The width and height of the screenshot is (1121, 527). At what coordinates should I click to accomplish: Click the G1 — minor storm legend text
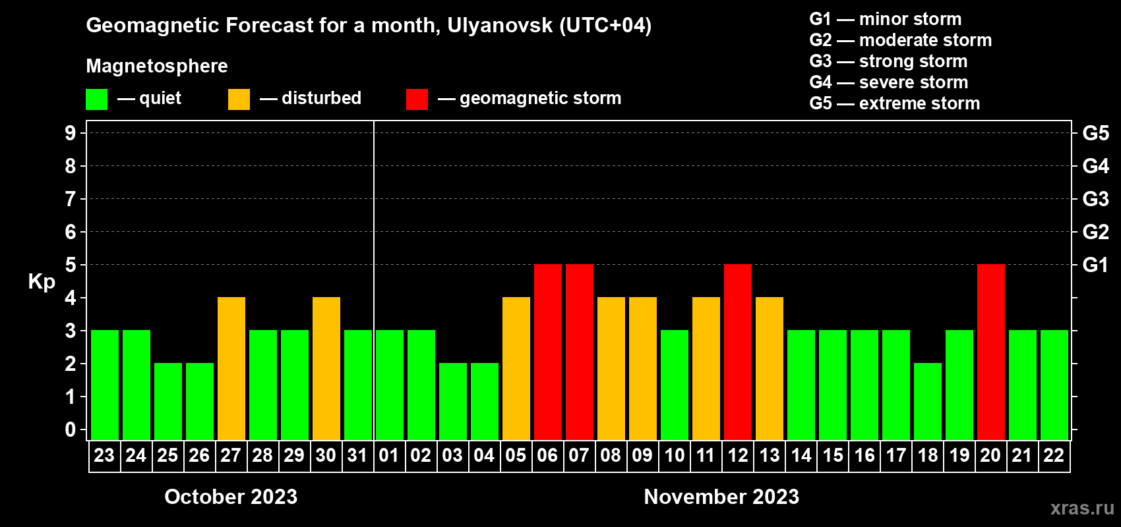(886, 19)
